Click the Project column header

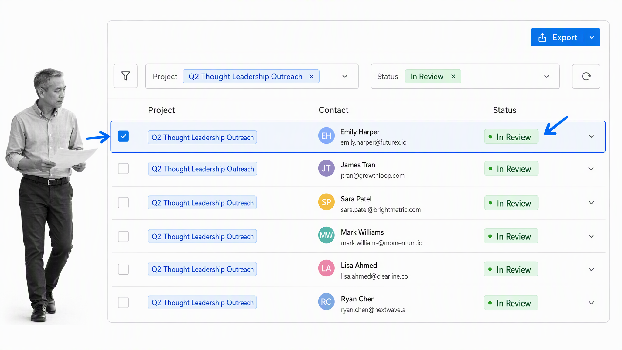click(161, 110)
